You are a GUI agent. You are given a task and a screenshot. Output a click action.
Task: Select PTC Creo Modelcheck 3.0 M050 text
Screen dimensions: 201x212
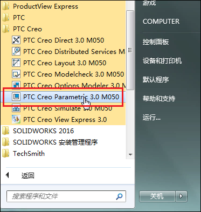coord(74,74)
